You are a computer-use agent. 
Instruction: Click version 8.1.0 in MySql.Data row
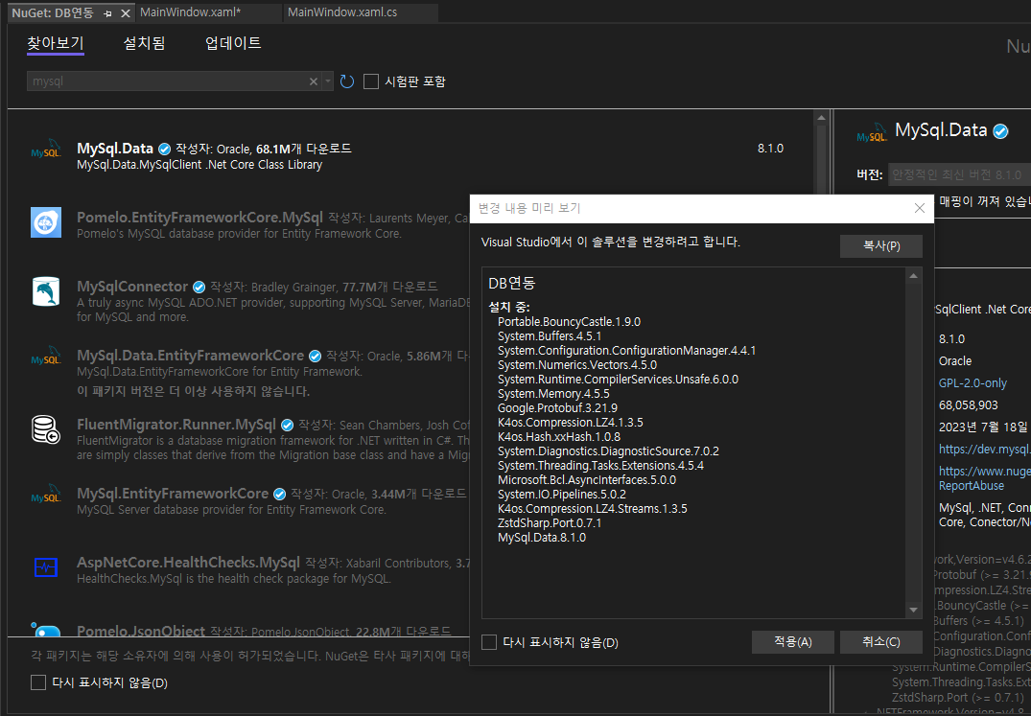click(x=770, y=149)
